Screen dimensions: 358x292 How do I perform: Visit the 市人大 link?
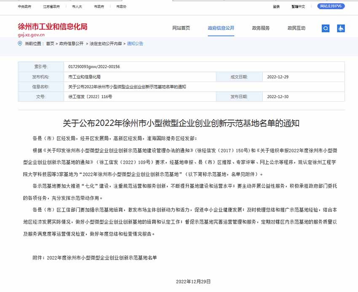77,7
